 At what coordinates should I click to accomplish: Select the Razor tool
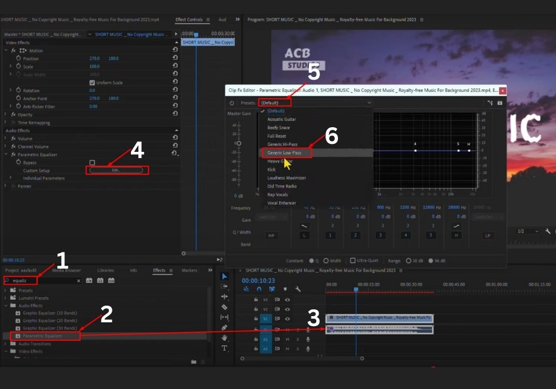pos(224,307)
